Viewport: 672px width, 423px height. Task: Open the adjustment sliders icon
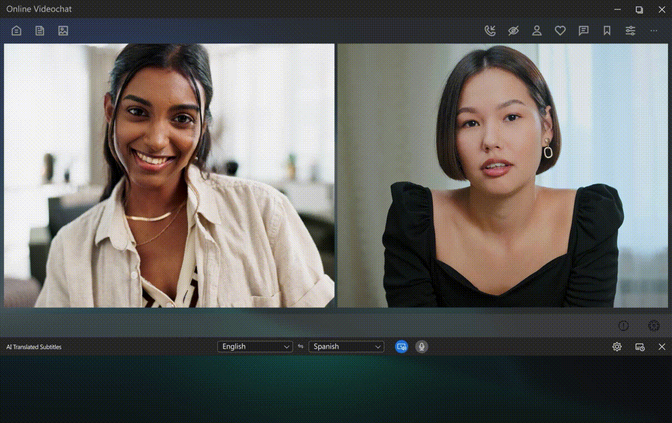pyautogui.click(x=630, y=31)
